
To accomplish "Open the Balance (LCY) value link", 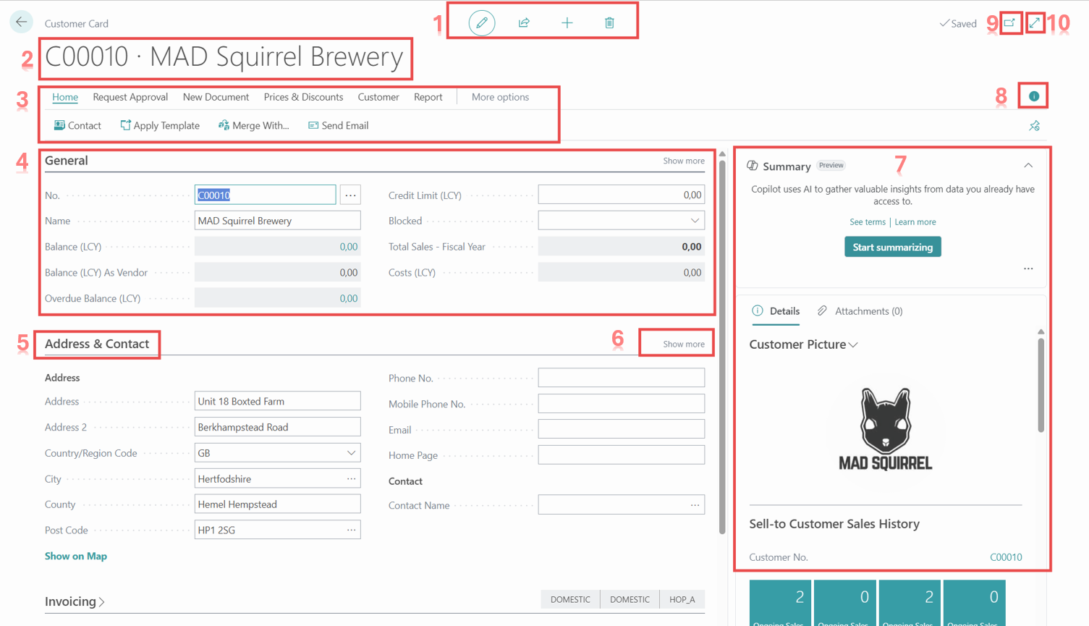I will click(349, 247).
